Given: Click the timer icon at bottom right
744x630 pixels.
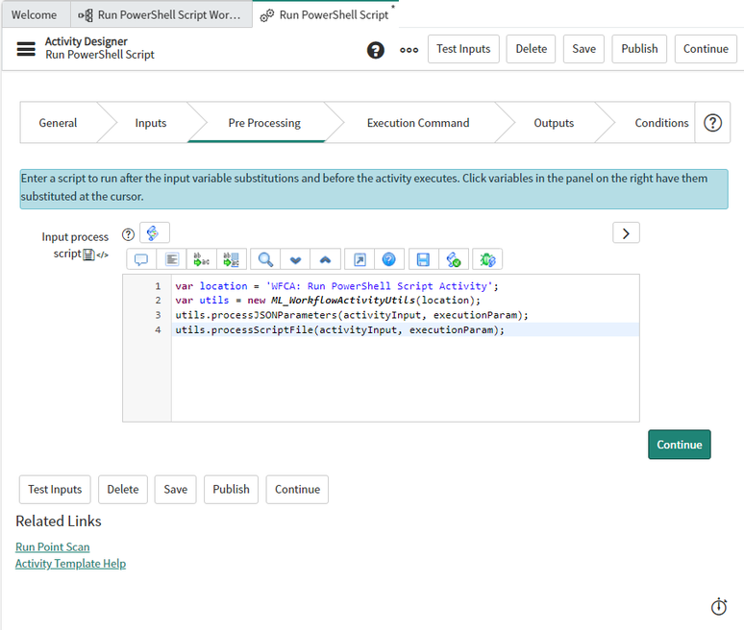Looking at the screenshot, I should [x=718, y=606].
